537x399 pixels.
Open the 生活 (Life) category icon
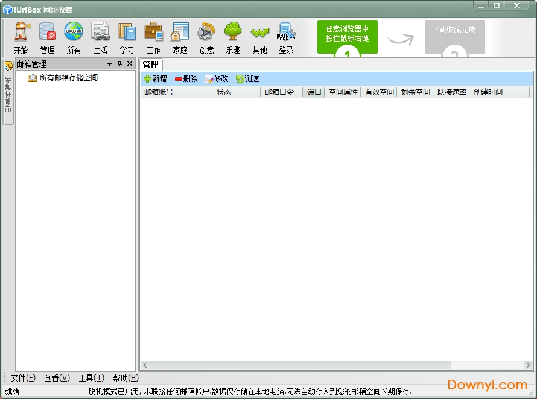point(100,36)
